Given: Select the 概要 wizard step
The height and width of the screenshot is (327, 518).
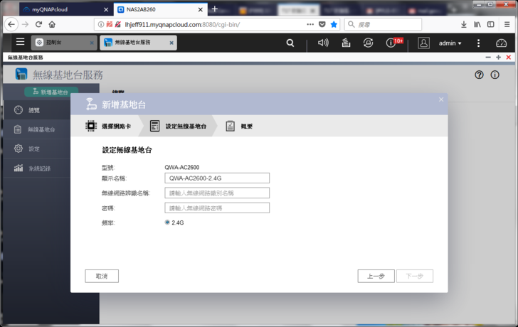Looking at the screenshot, I should [x=239, y=126].
